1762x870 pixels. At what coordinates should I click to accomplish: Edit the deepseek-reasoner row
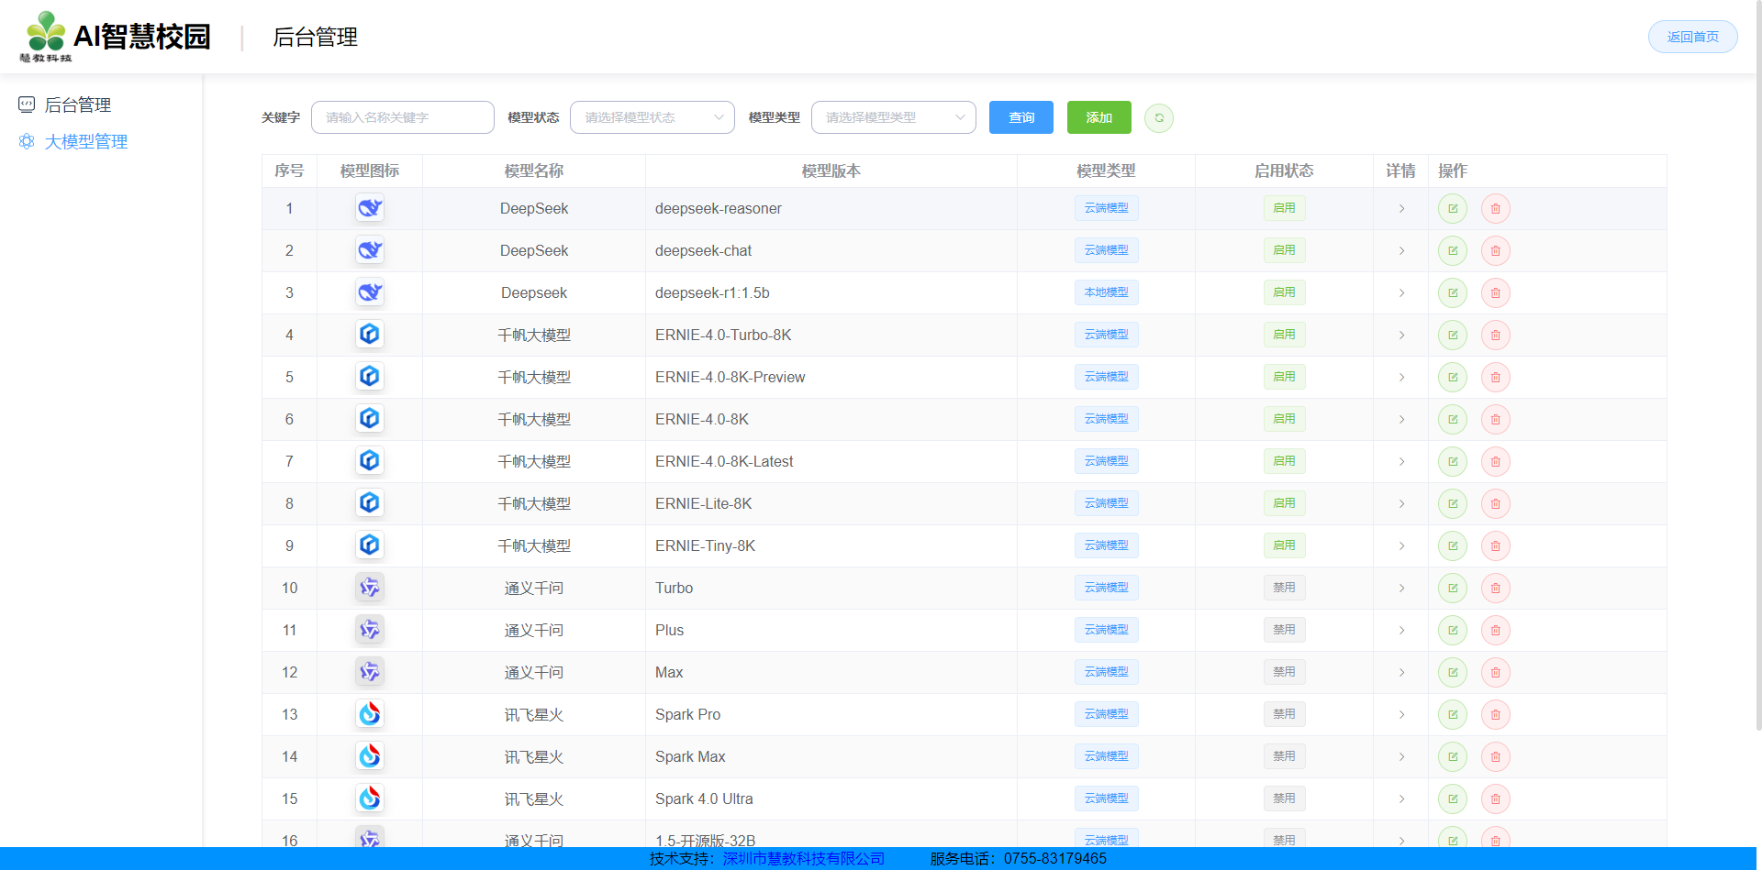pos(1453,208)
